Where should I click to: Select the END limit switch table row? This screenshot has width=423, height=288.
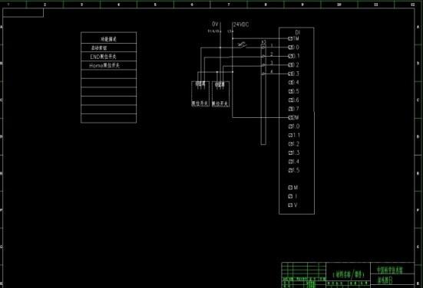point(109,57)
